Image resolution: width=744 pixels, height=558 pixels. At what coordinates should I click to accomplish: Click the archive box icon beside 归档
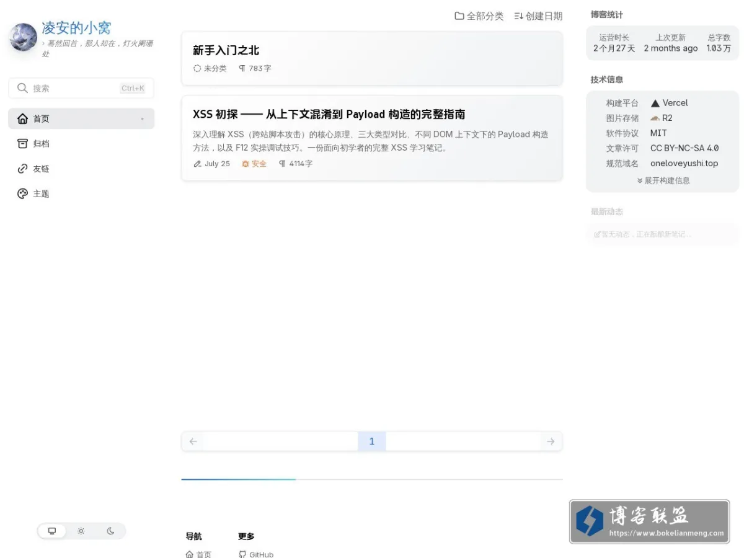(x=22, y=143)
